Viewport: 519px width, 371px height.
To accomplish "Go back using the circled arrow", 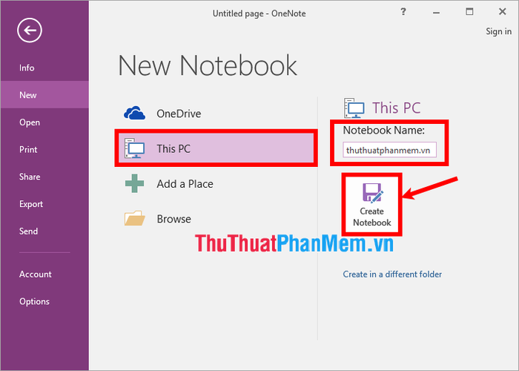I will 30,30.
